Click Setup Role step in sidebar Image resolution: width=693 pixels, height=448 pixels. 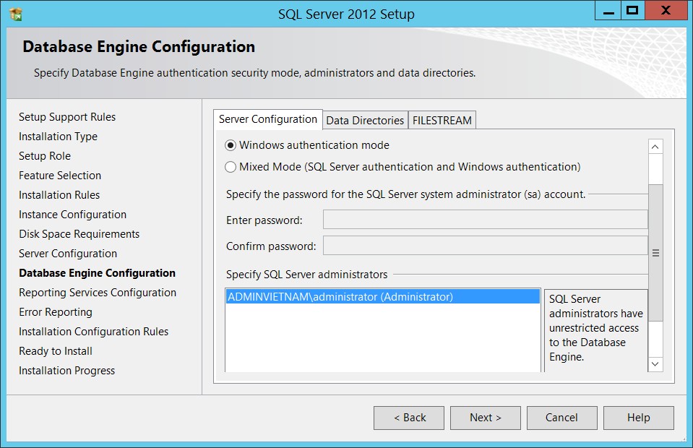(45, 156)
